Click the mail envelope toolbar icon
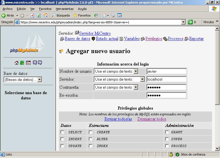Viewport: 220px width, 158px height. pos(105,15)
